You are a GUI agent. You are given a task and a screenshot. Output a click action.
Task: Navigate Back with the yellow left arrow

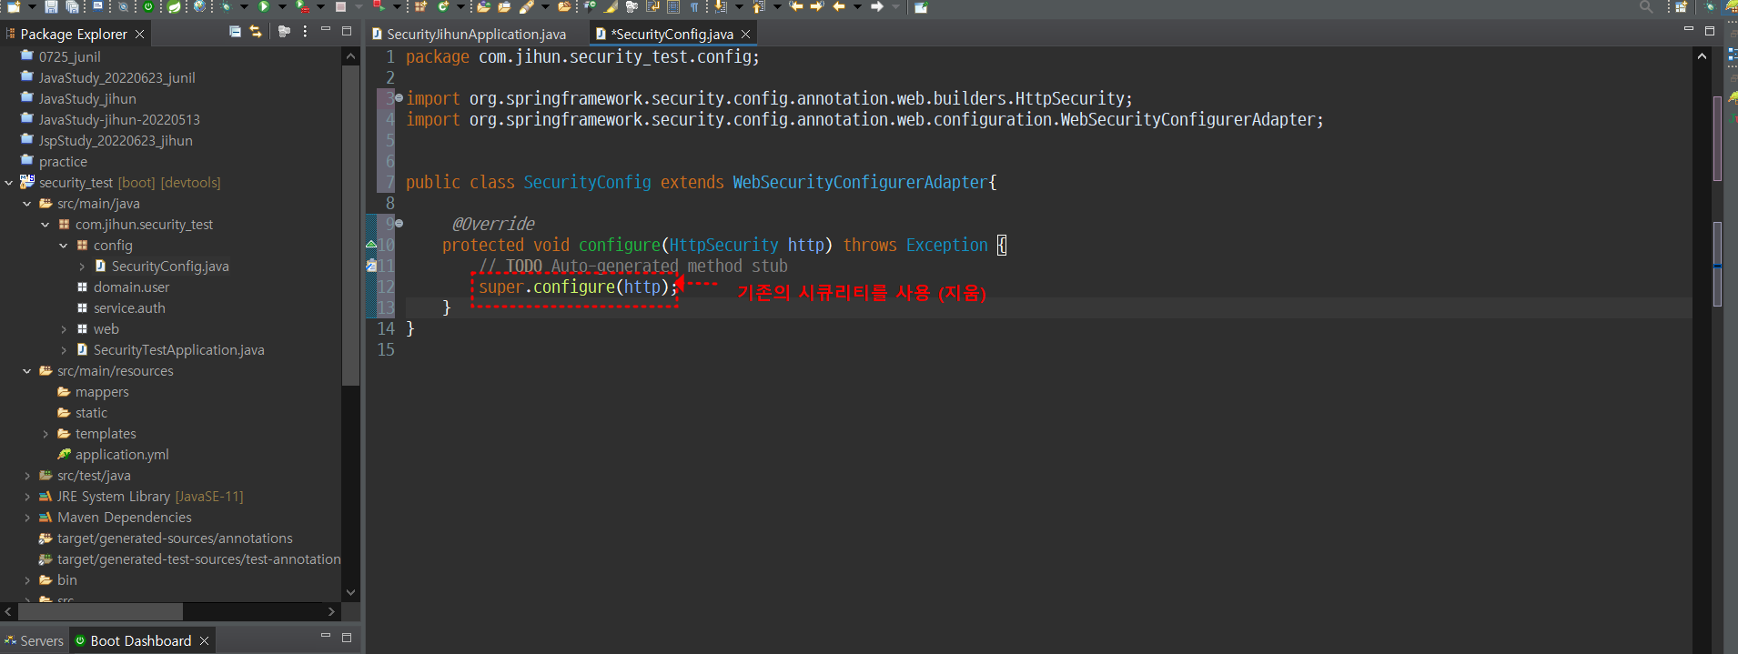point(839,7)
